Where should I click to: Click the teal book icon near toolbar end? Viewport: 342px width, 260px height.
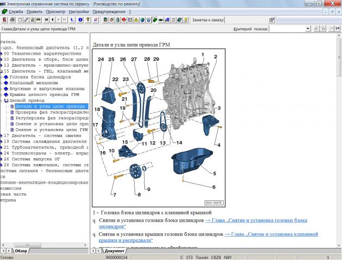tap(179, 20)
